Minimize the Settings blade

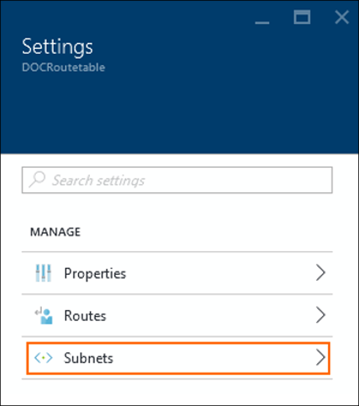pyautogui.click(x=262, y=23)
